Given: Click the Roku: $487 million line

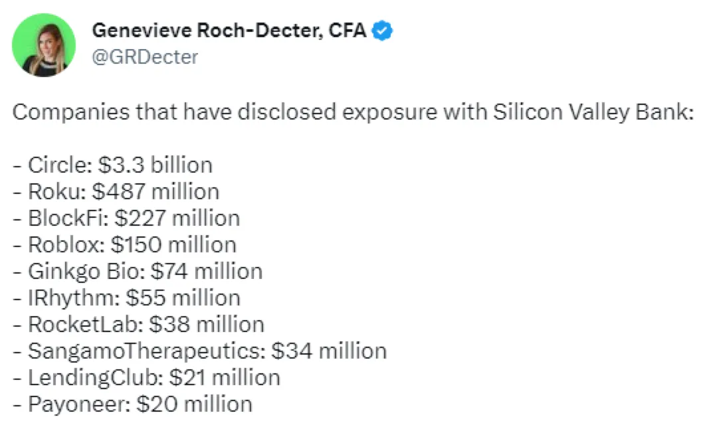Looking at the screenshot, I should pos(116,191).
